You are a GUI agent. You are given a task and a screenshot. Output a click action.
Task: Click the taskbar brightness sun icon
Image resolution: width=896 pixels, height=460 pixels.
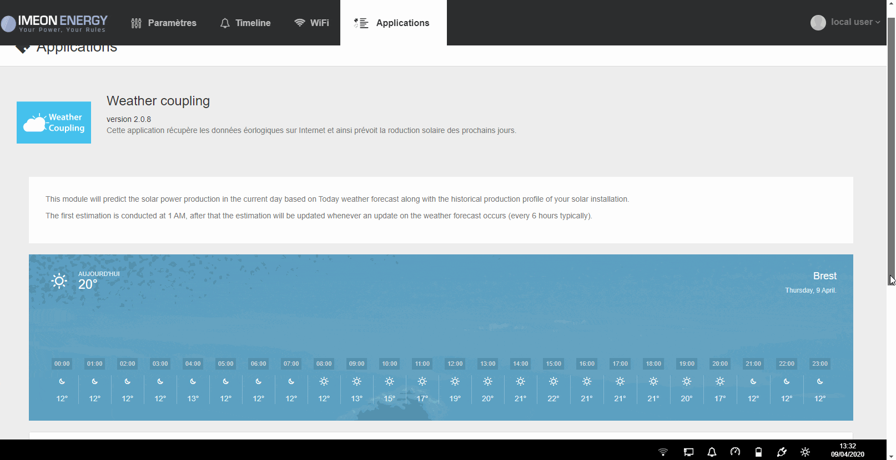[805, 452]
